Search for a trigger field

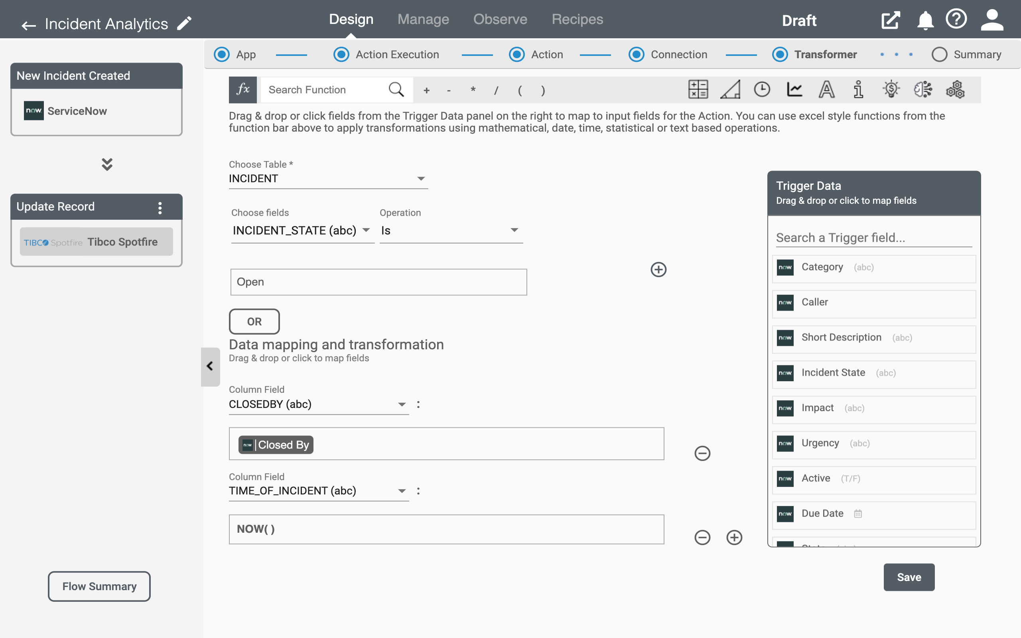click(873, 237)
